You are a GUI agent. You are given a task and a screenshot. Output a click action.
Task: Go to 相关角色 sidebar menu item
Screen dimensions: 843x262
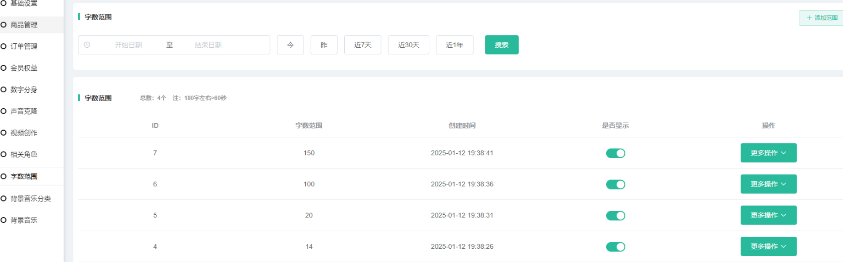point(24,155)
